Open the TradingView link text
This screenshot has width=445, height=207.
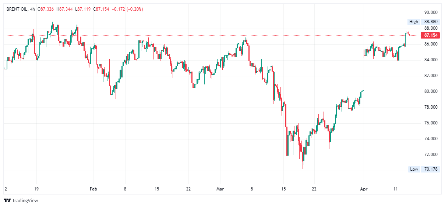point(25,201)
